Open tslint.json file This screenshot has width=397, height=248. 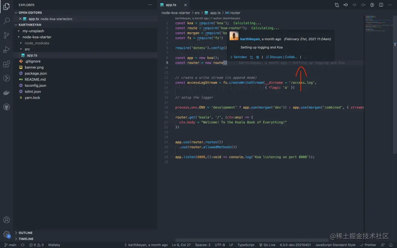pos(33,91)
